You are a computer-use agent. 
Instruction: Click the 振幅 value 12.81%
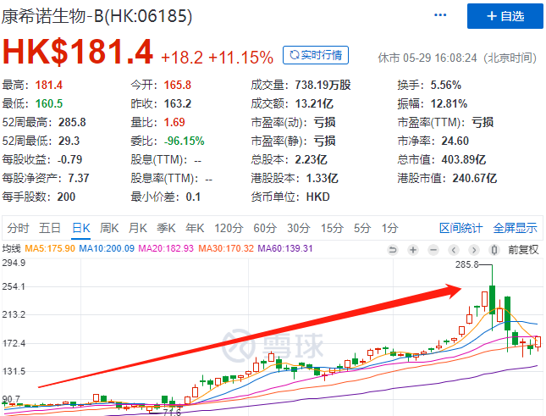click(449, 103)
